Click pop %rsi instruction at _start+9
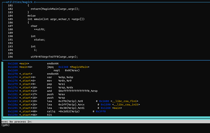This screenshot has width=210, height=133. [56, 84]
